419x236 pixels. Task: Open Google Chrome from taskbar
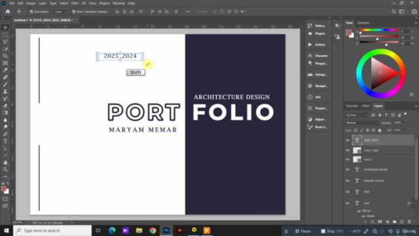pos(153,231)
